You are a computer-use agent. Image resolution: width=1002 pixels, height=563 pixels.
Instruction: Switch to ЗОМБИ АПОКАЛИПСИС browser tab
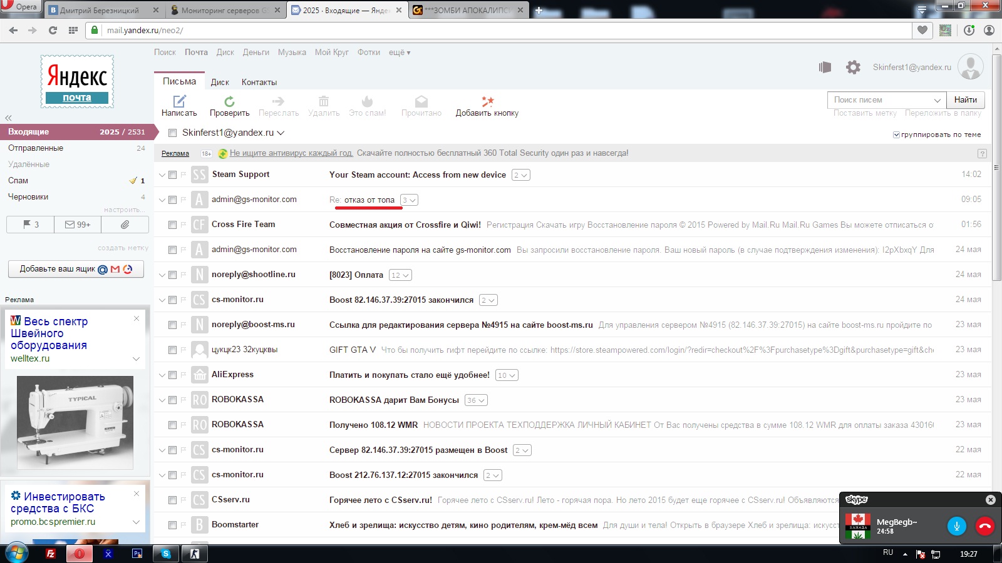click(469, 10)
